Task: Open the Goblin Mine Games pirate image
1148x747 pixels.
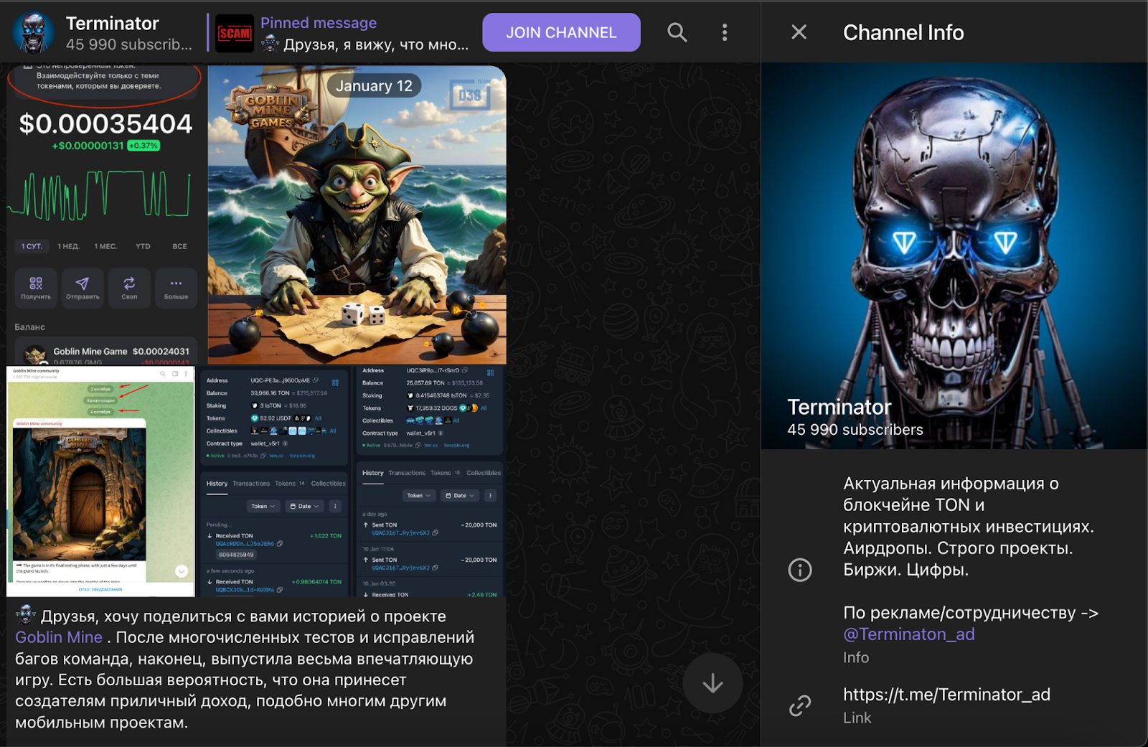Action: pyautogui.click(x=357, y=215)
